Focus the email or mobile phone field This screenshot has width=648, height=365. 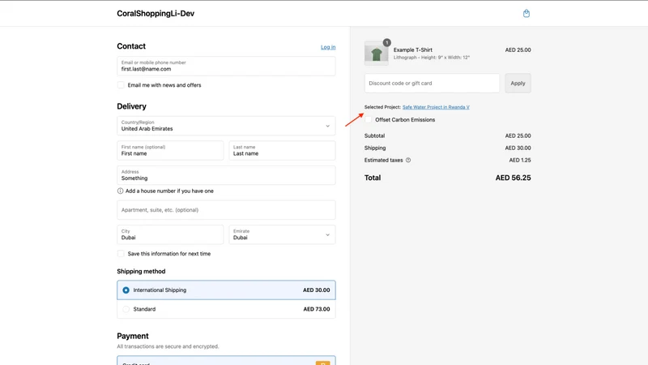tap(226, 67)
